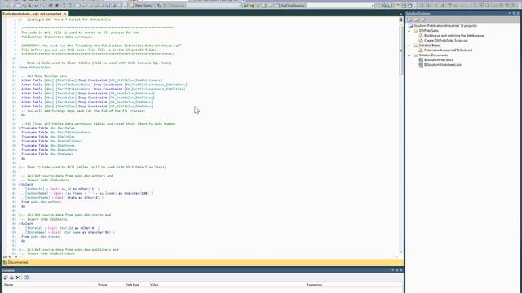Click the Move Variable icon in Variables panel
Viewport: 522px width, 293px height.
coord(11,278)
